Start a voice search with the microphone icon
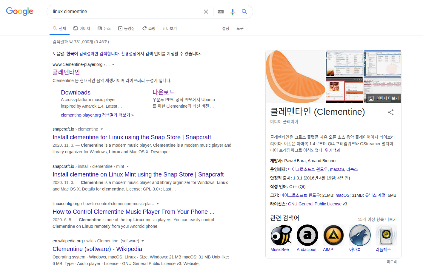The width and height of the screenshot is (423, 268). pyautogui.click(x=233, y=11)
